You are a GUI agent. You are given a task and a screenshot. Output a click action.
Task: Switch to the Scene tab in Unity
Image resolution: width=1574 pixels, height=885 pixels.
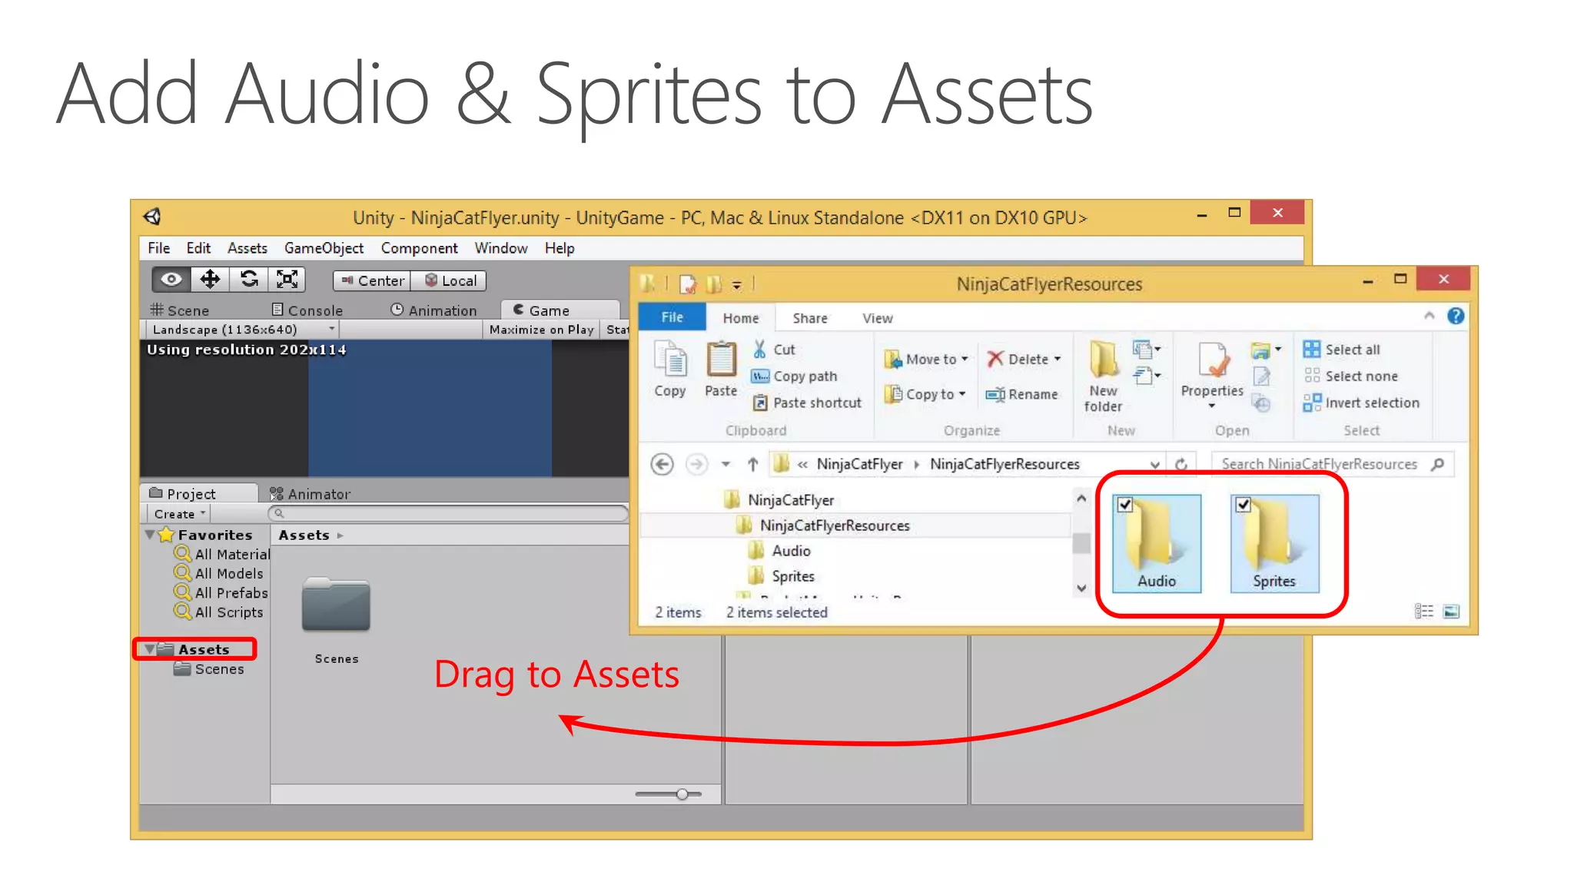pos(180,310)
